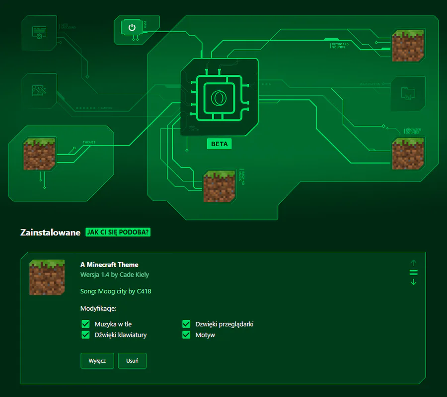The image size is (447, 397).
Task: Click the THEMES label
Action: click(89, 142)
